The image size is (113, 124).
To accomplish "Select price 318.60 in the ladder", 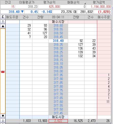I will click(x=58, y=26).
